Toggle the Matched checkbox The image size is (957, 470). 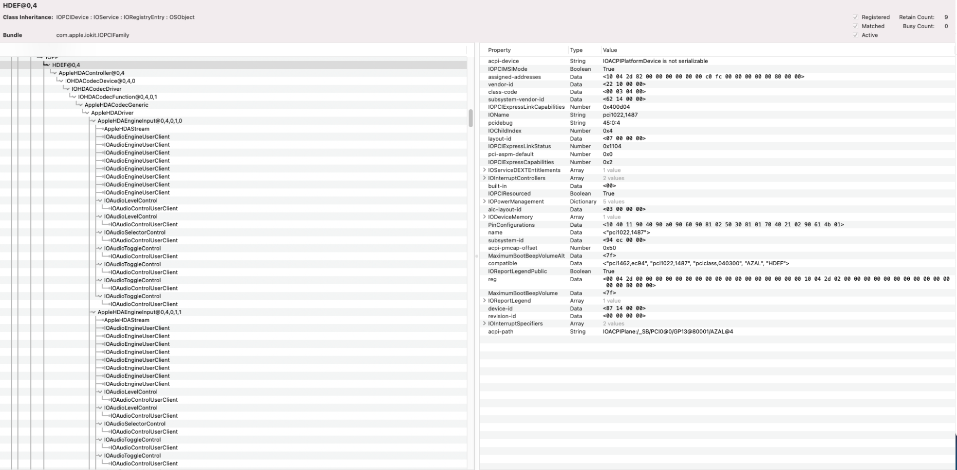point(855,26)
